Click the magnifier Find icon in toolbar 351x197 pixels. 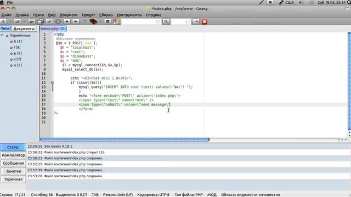pyautogui.click(x=166, y=21)
